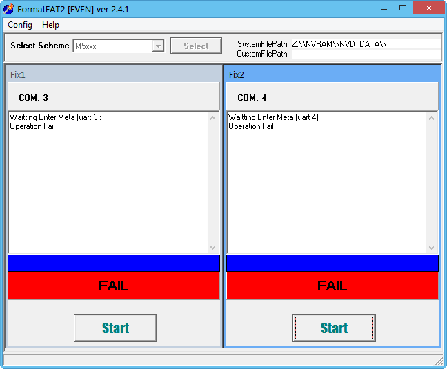Click the SystemFilePath field value
The width and height of the screenshot is (447, 369).
pos(366,44)
